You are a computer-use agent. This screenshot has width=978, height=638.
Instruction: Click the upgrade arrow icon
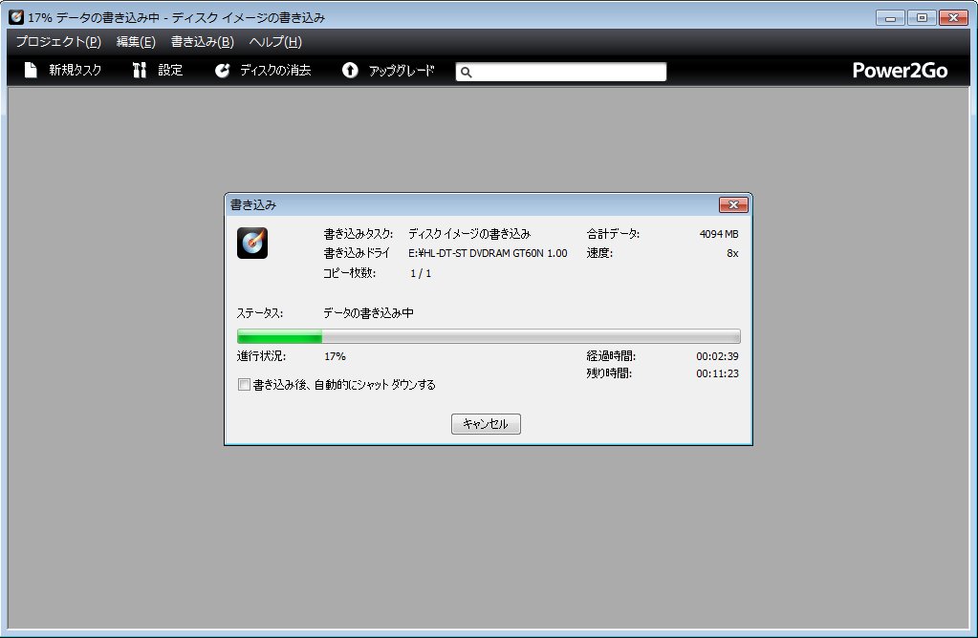[350, 70]
